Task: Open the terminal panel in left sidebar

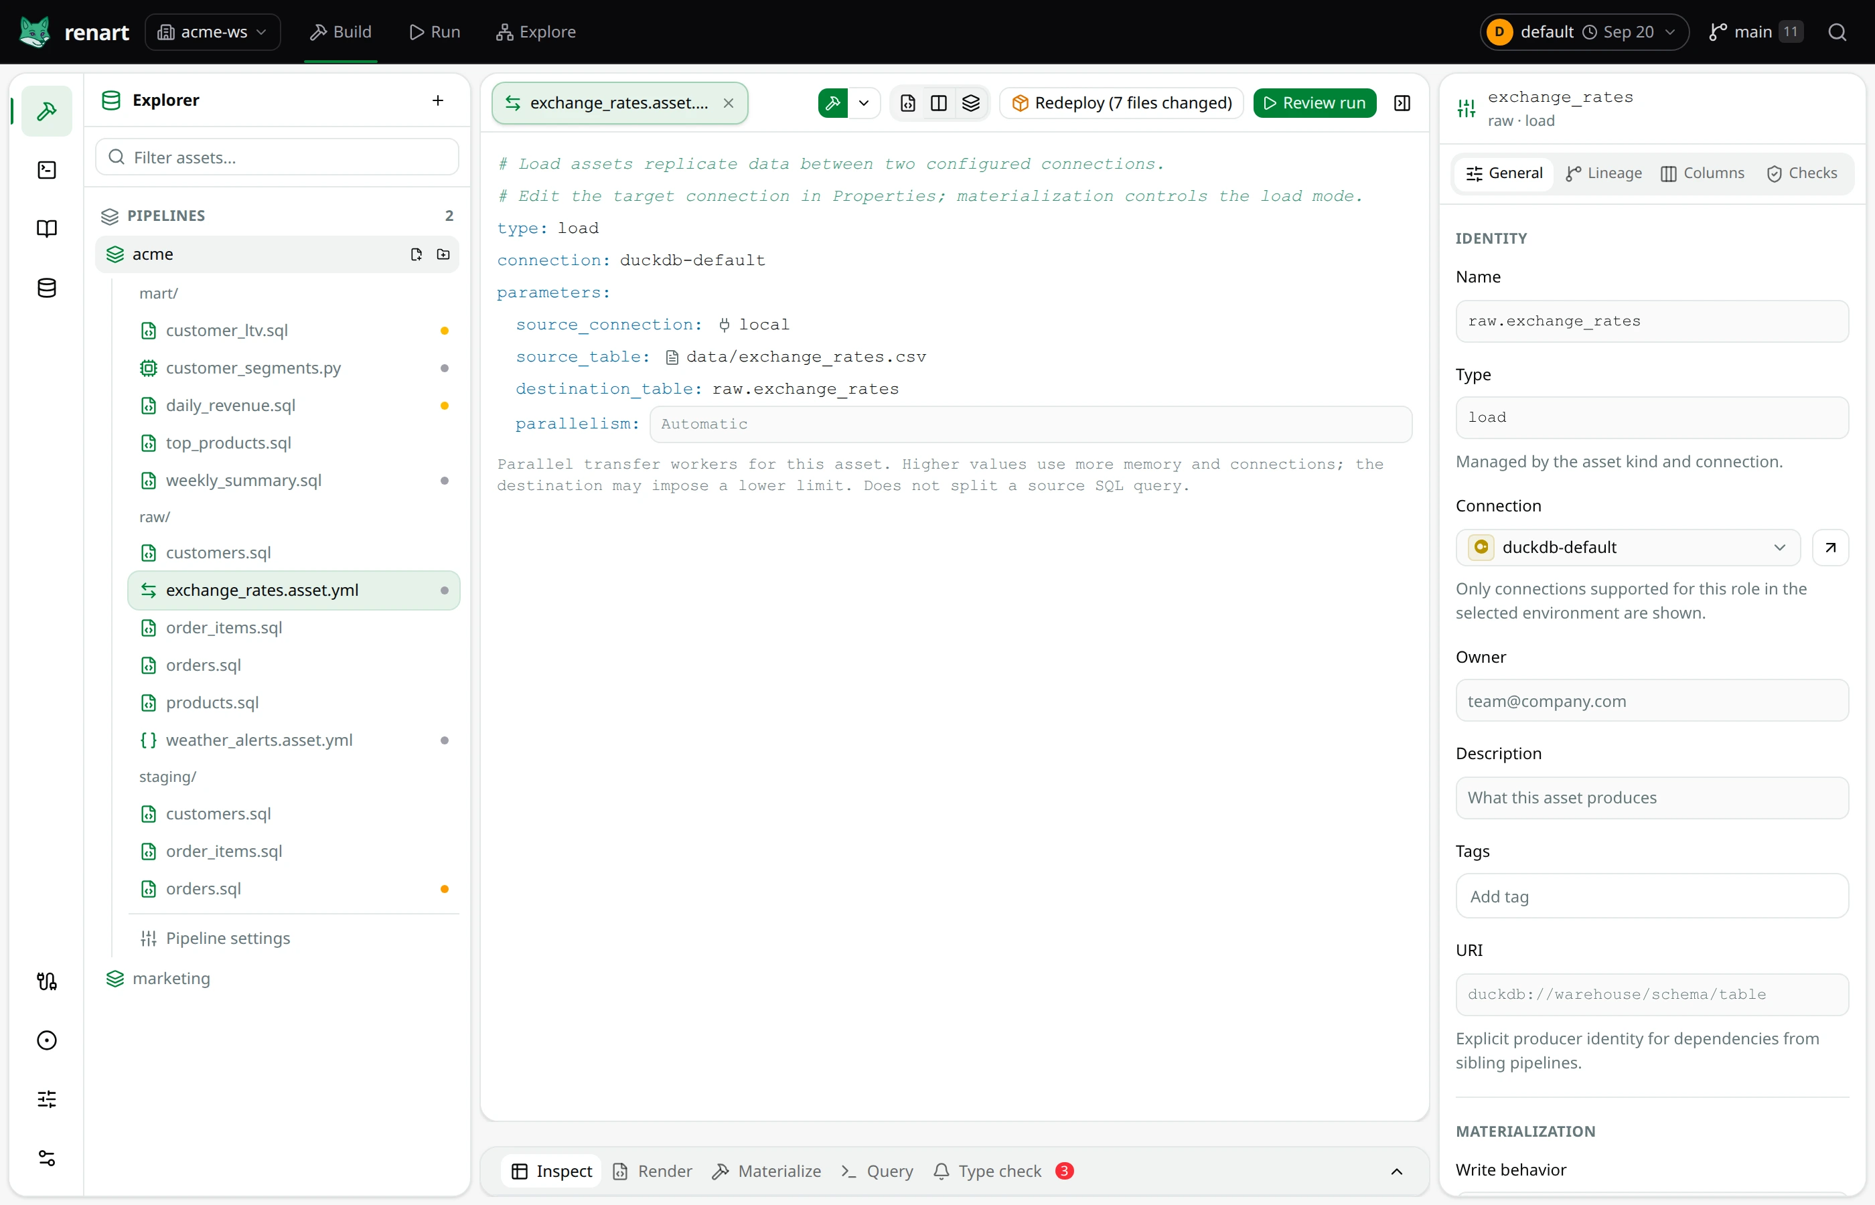Action: [47, 170]
